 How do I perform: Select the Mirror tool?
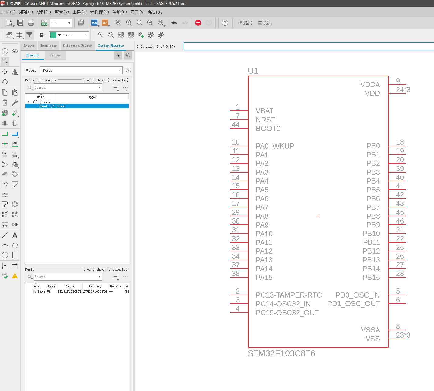[x=15, y=72]
